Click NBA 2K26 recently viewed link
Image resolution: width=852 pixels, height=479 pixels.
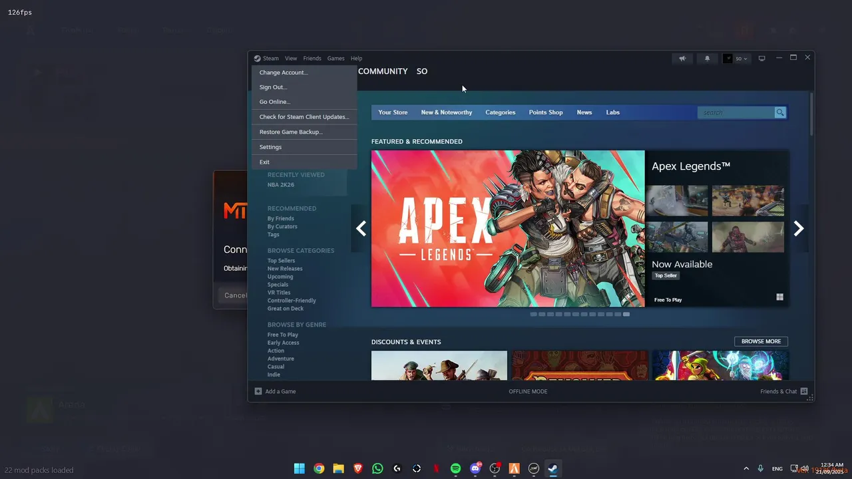tap(281, 185)
